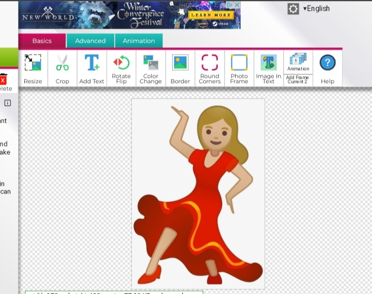Click Learn More on the ad banner
The width and height of the screenshot is (372, 294).
pyautogui.click(x=211, y=15)
